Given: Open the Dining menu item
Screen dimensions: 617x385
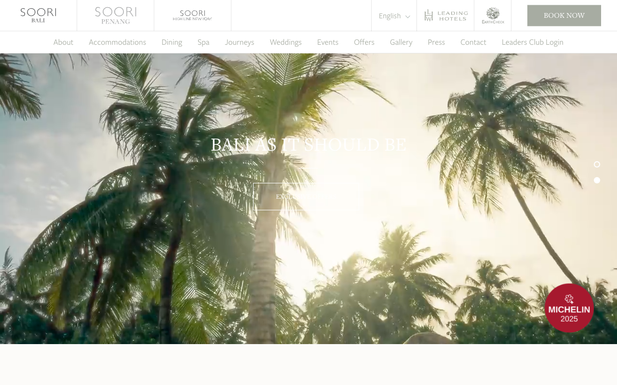Looking at the screenshot, I should pyautogui.click(x=172, y=42).
